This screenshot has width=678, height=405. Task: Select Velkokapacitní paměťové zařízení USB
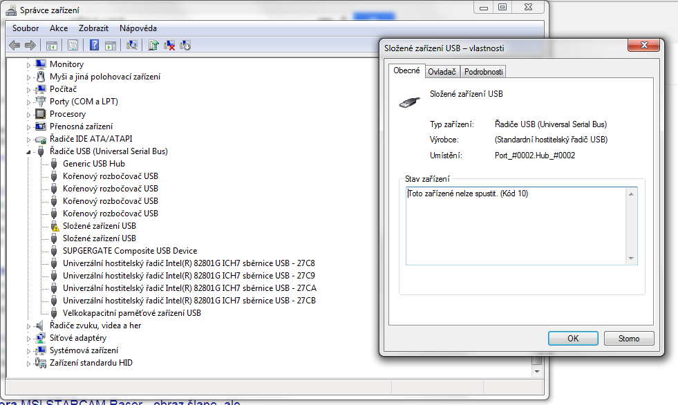click(x=132, y=313)
